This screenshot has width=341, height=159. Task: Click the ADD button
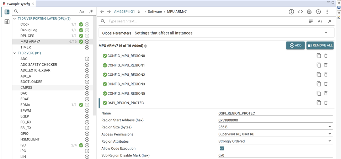pos(295,46)
